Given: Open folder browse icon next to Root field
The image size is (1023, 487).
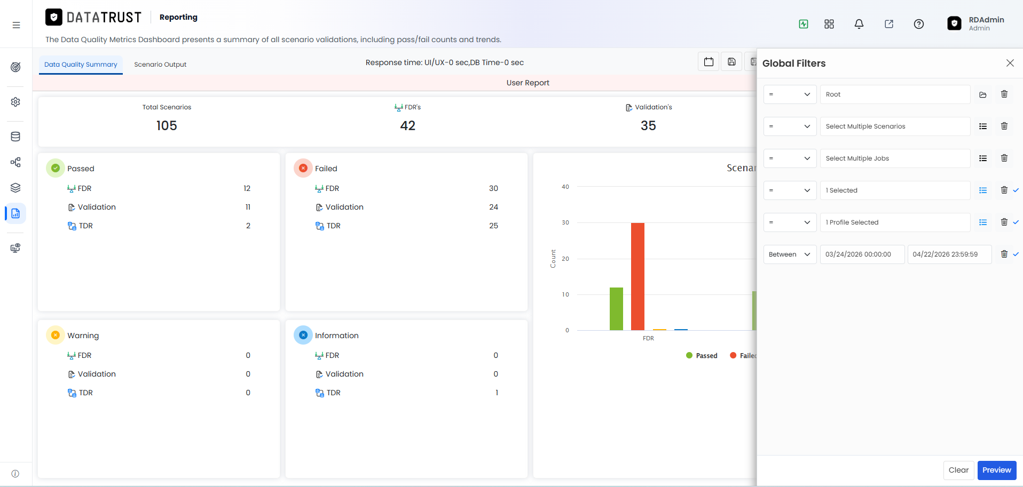Looking at the screenshot, I should (x=982, y=94).
